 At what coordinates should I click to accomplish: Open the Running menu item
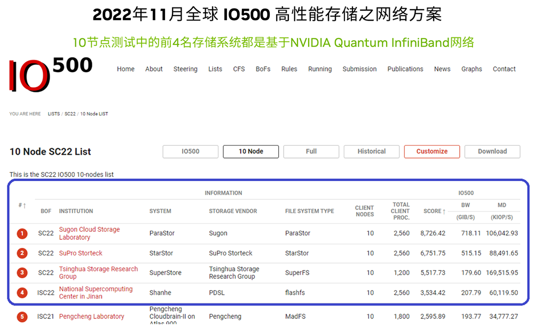(320, 69)
